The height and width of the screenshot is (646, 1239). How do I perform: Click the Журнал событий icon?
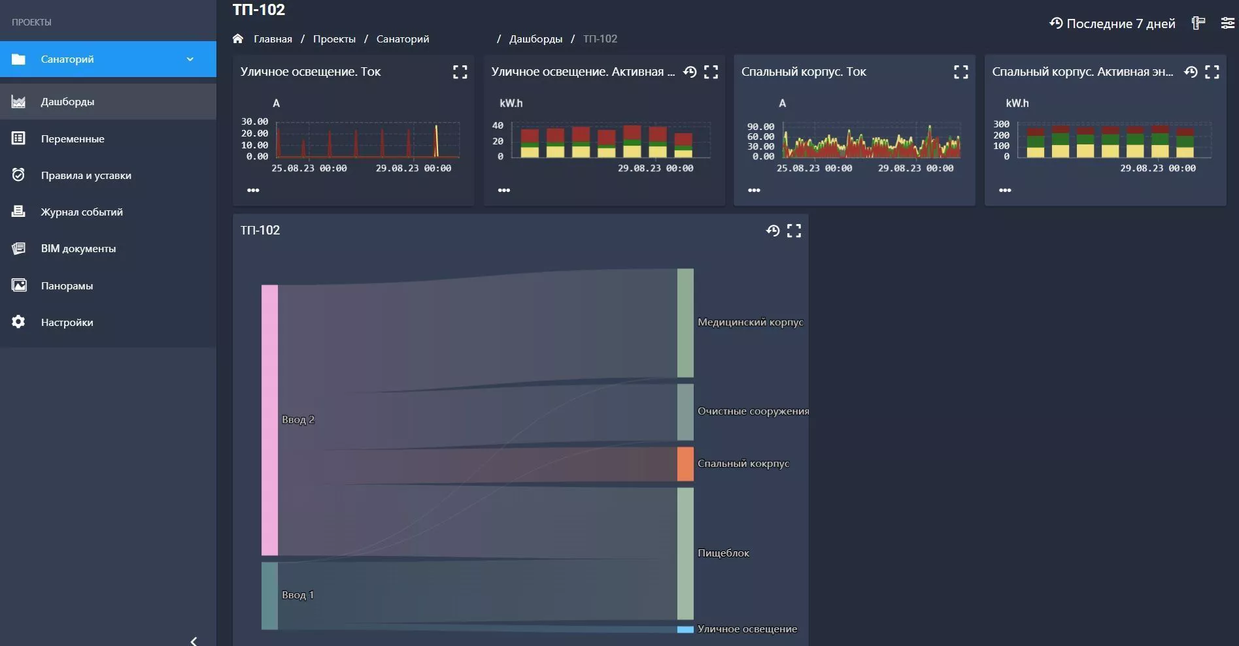pos(18,212)
